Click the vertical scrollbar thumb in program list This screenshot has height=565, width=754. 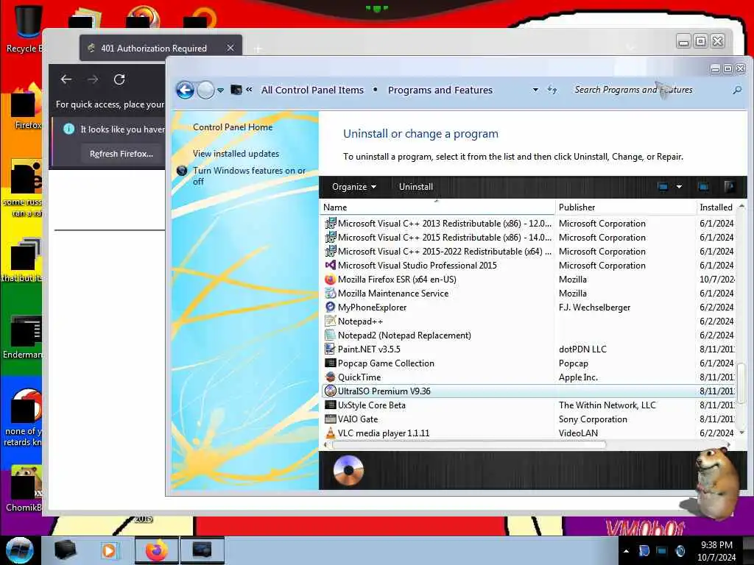pyautogui.click(x=741, y=383)
